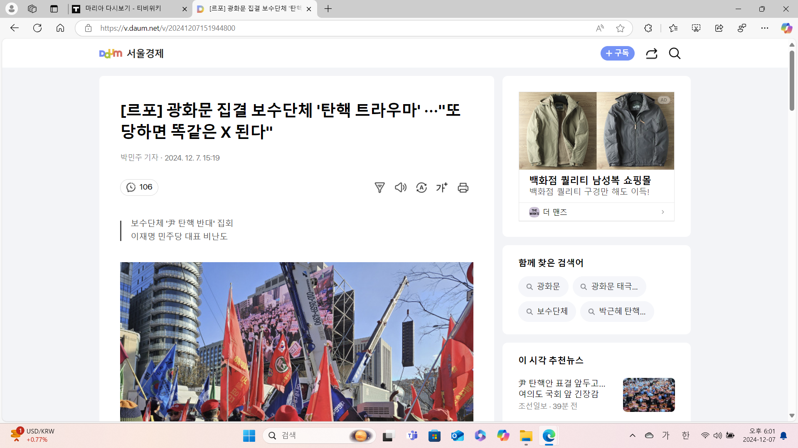Click the share arrow icon in header
The width and height of the screenshot is (798, 448).
(x=651, y=54)
